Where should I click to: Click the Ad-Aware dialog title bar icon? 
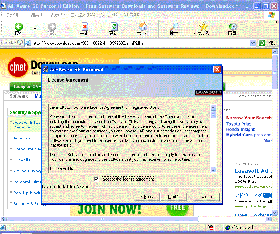(x=46, y=69)
